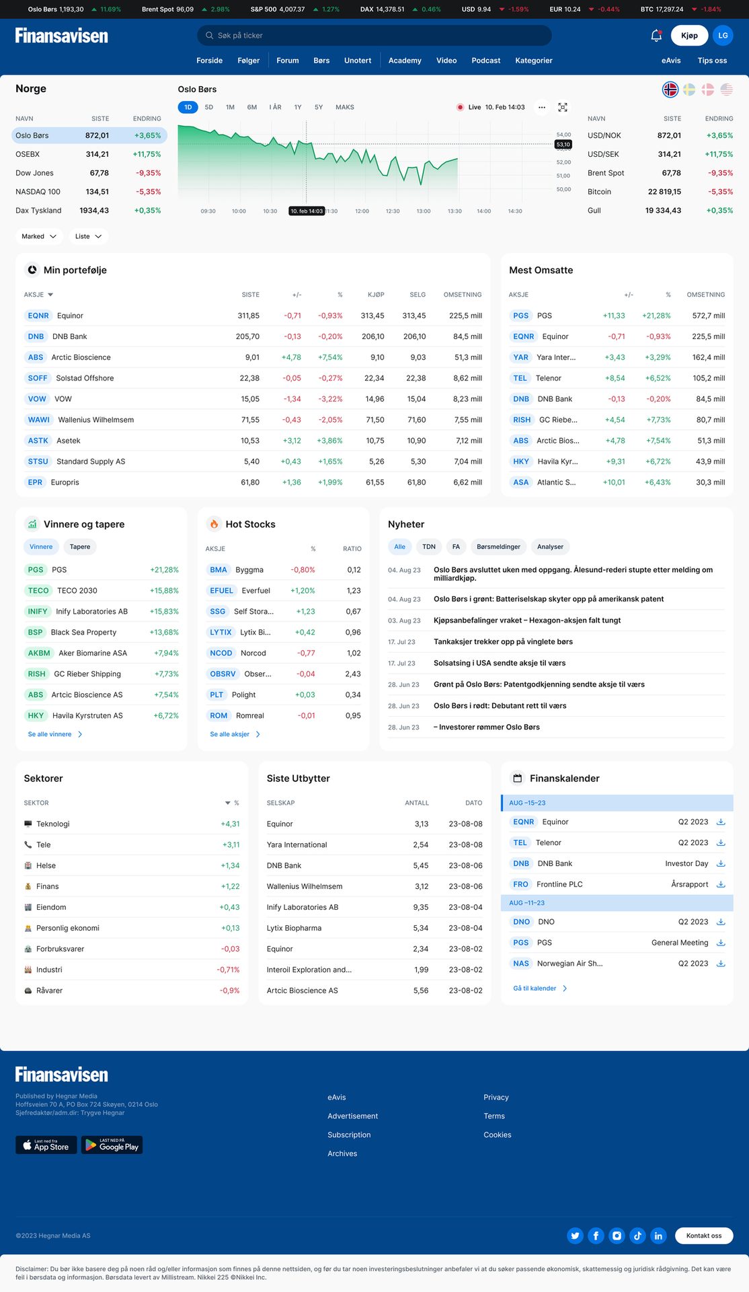Download the PGS General Meeting file
The width and height of the screenshot is (749, 1292).
tap(721, 943)
